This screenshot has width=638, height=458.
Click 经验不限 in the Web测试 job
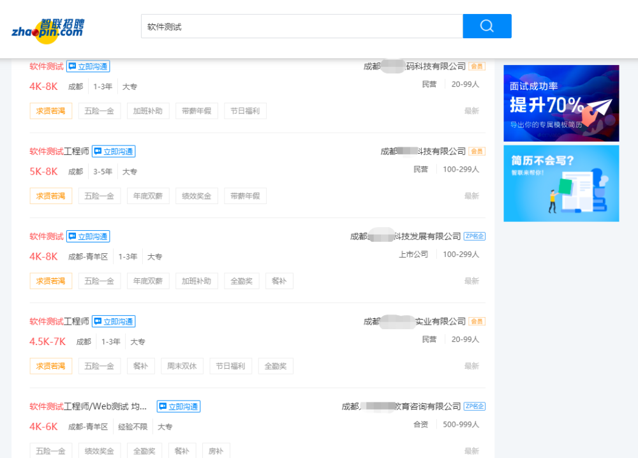[133, 427]
